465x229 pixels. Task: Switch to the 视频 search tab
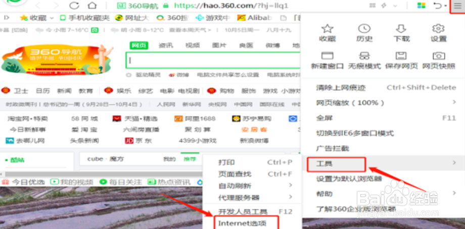[193, 45]
